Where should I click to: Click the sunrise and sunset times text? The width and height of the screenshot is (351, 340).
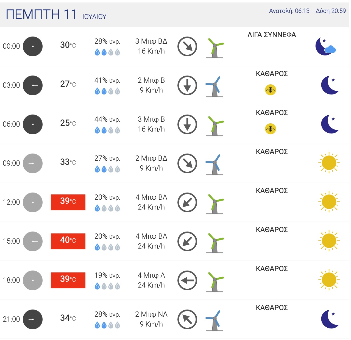click(307, 11)
